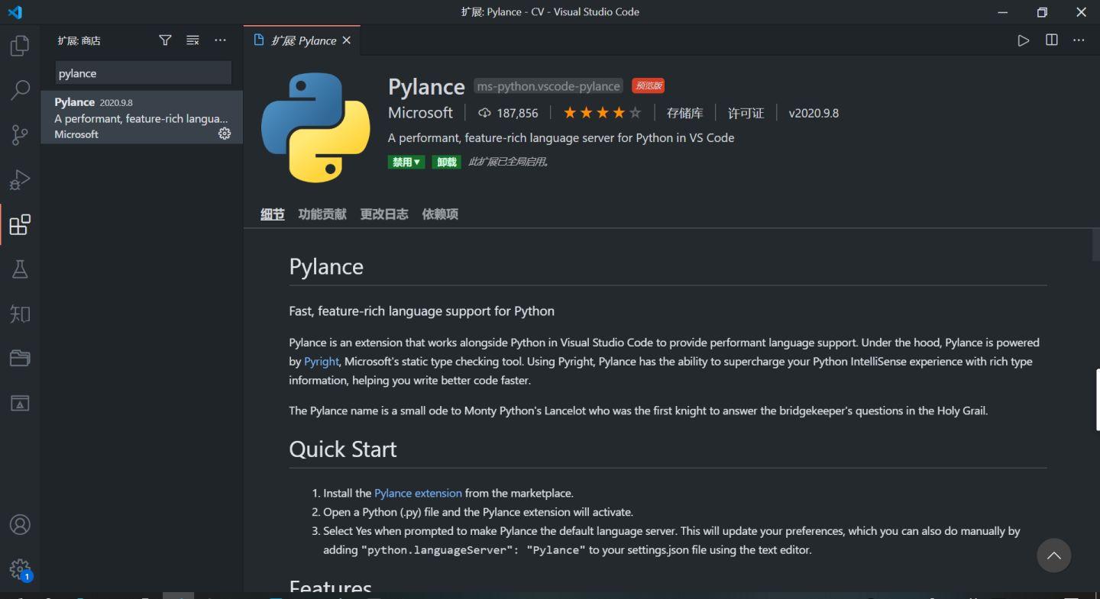Click the scroll-to-top arrow button

[1054, 556]
